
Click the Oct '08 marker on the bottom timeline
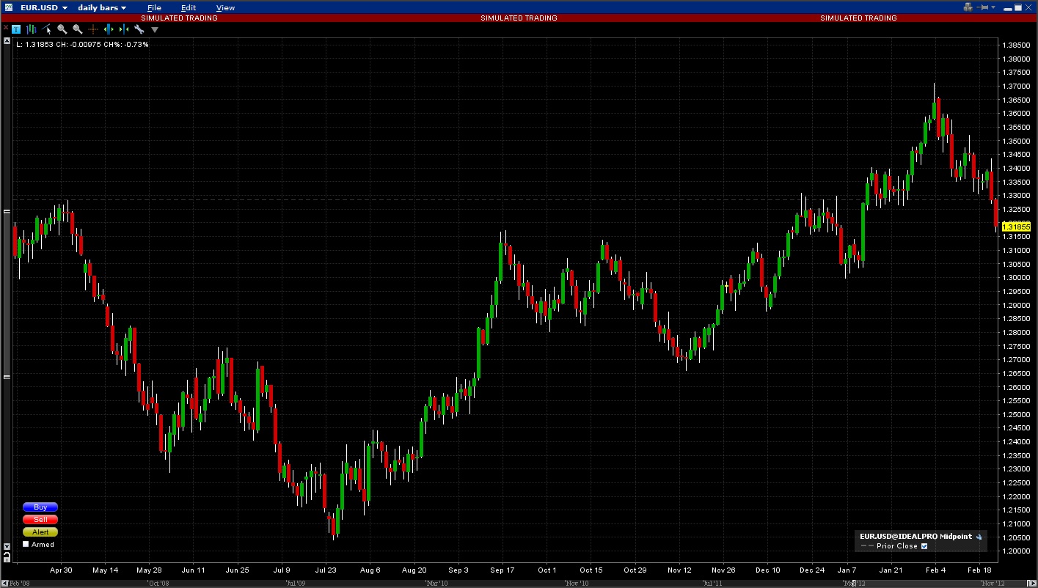pyautogui.click(x=158, y=584)
